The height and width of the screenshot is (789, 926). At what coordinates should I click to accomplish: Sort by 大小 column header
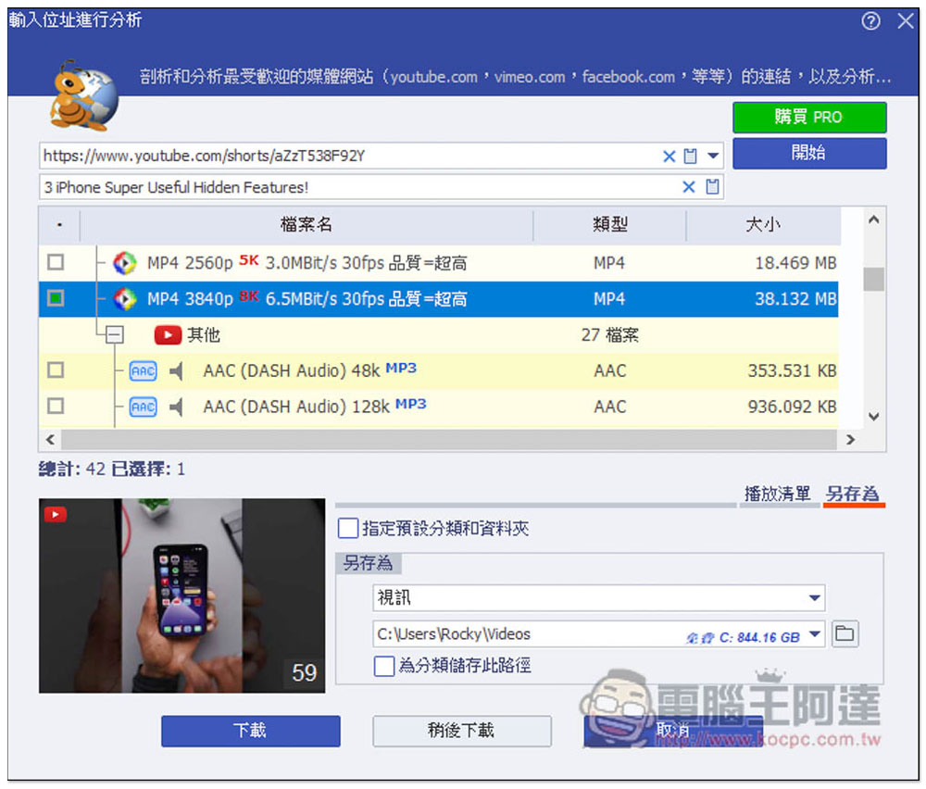(763, 225)
